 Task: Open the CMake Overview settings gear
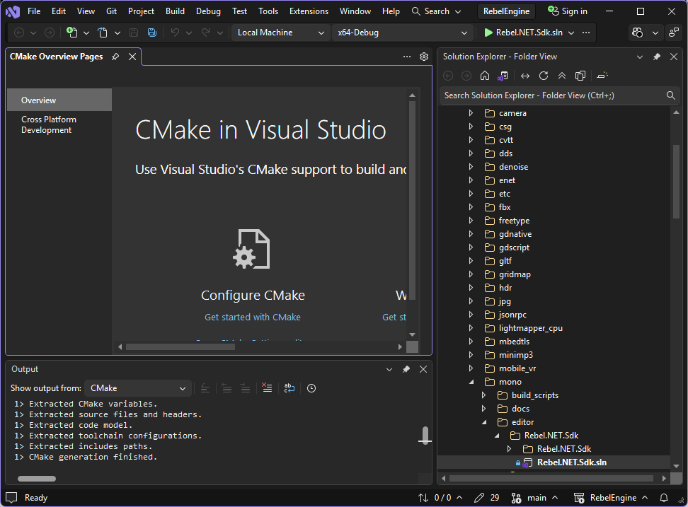point(424,57)
